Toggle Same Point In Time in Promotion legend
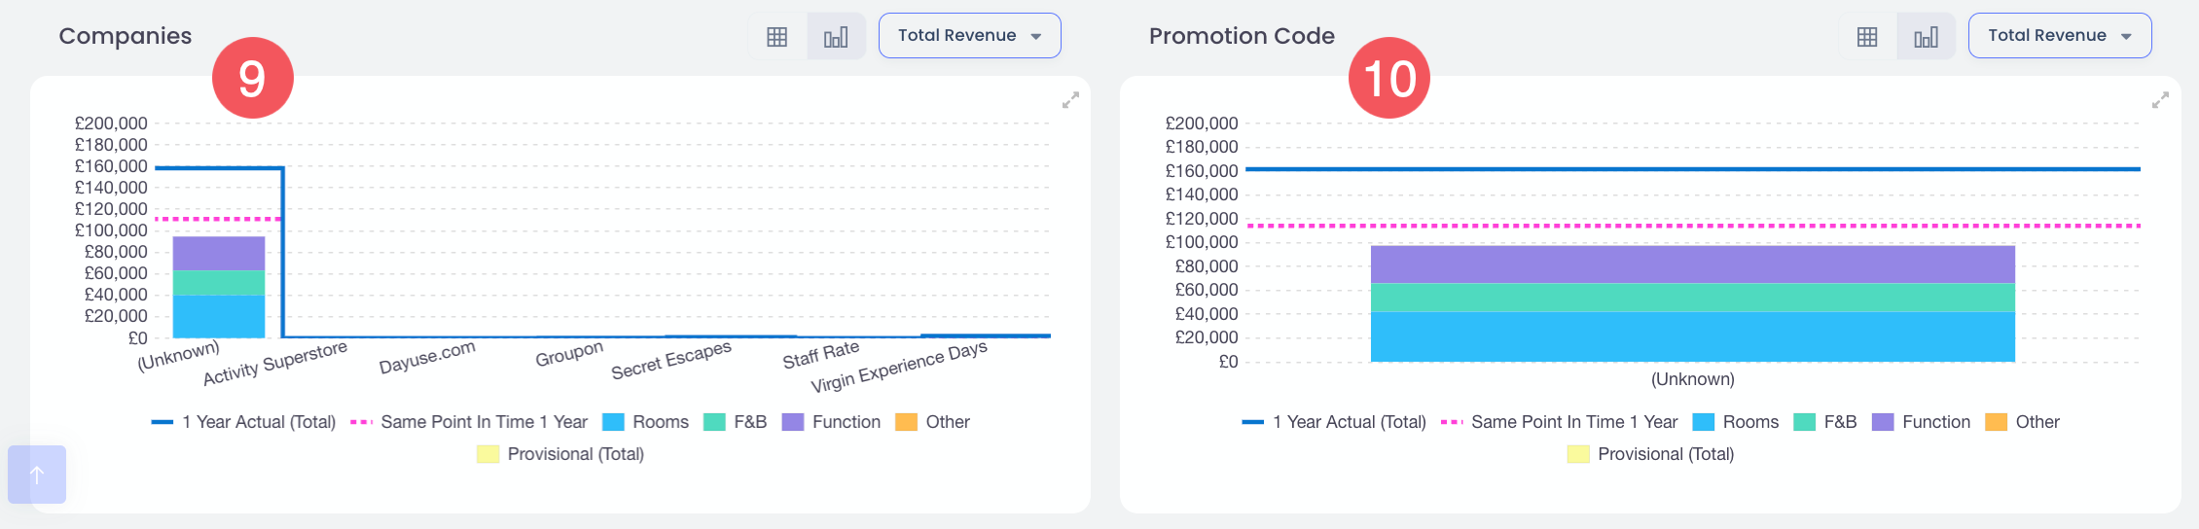This screenshot has width=2199, height=529. (1559, 422)
